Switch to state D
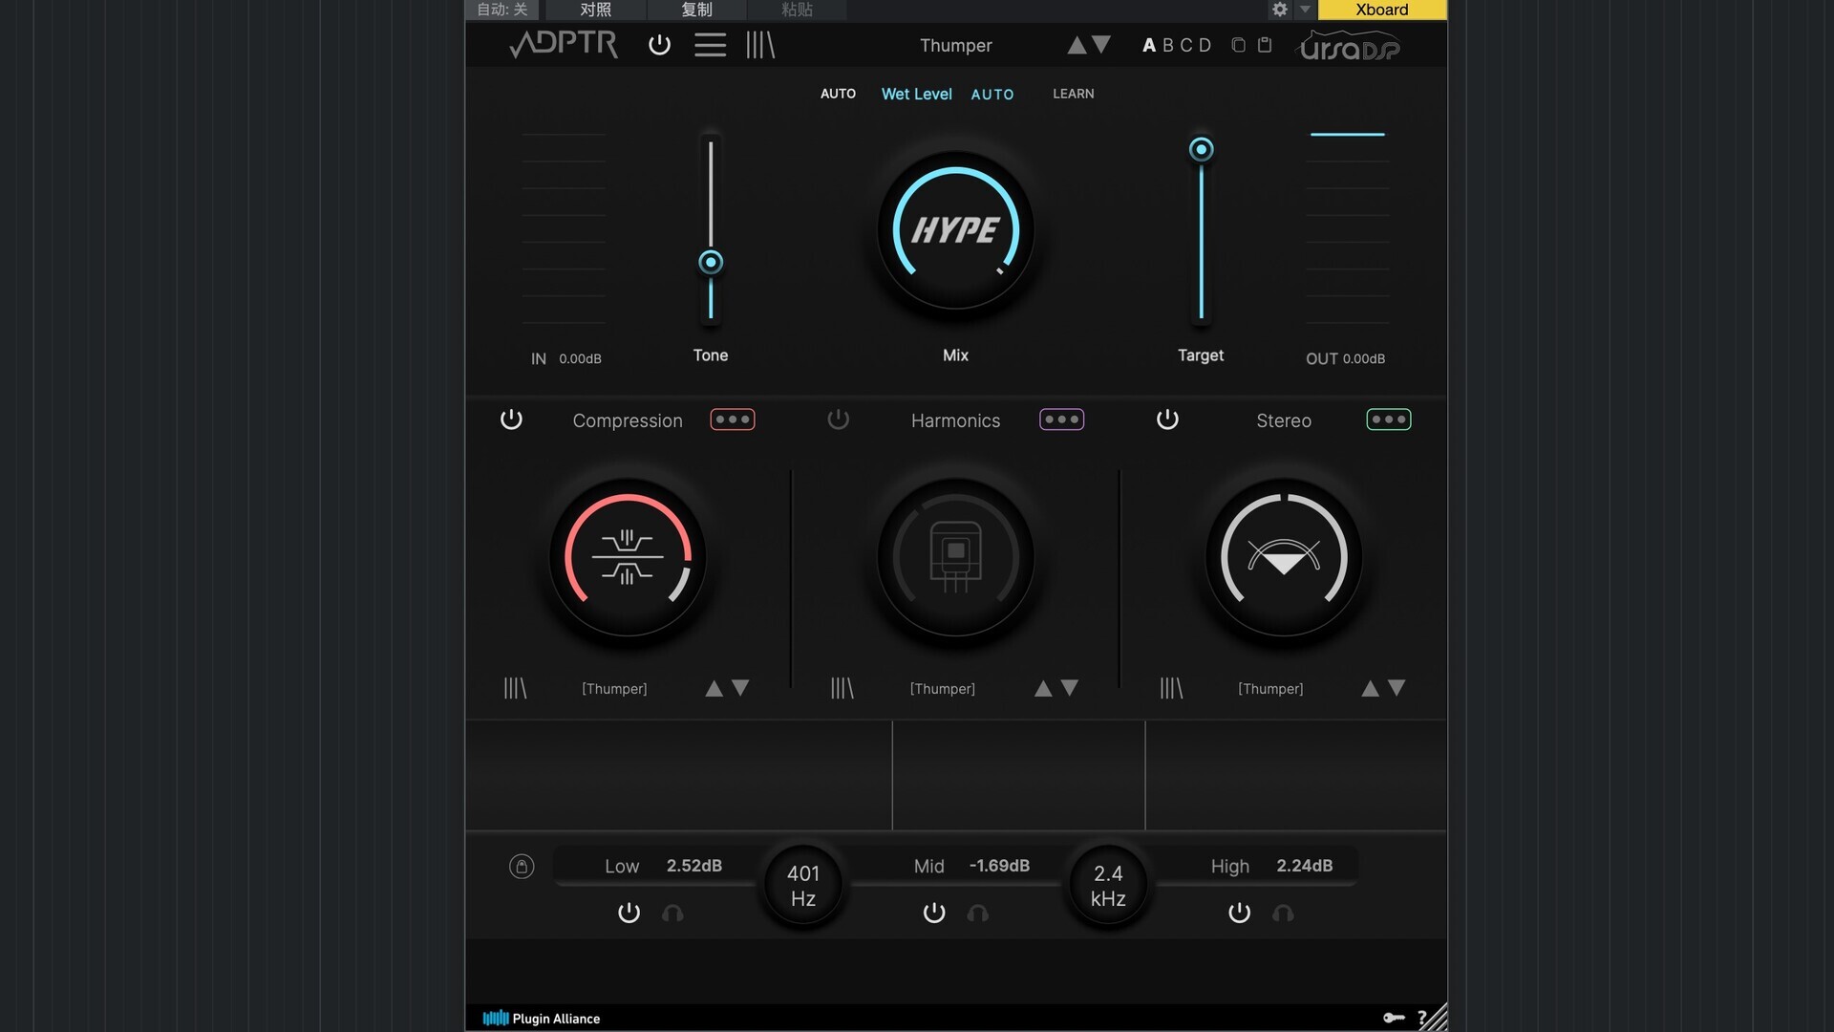1834x1032 pixels. 1205,45
